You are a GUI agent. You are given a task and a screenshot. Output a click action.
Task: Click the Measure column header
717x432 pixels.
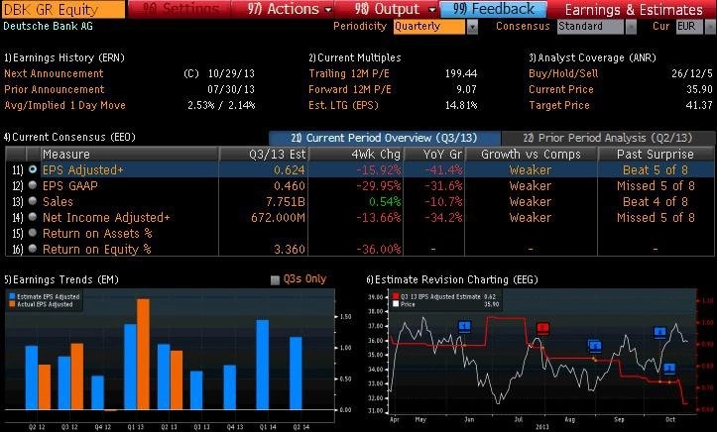(x=129, y=155)
